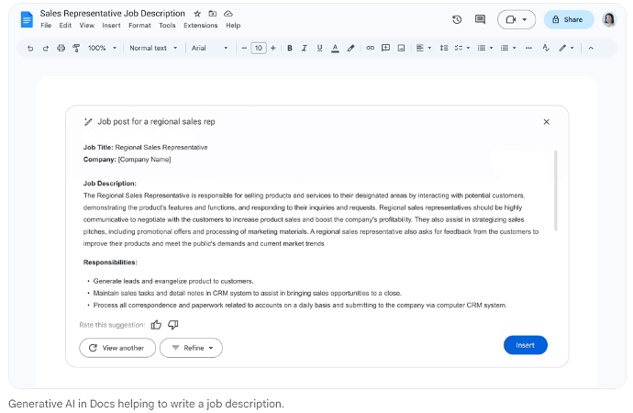Open the Extensions menu
The width and height of the screenshot is (633, 413).
click(x=200, y=26)
